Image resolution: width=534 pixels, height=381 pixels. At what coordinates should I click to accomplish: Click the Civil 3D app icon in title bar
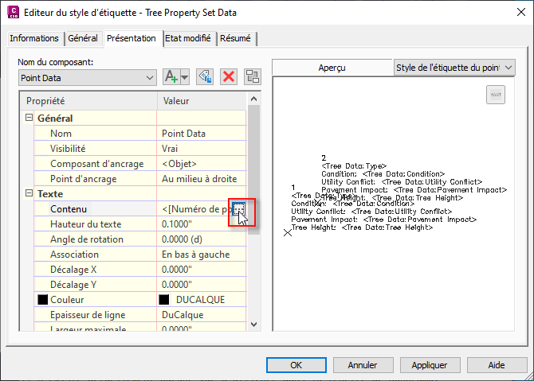tap(14, 13)
